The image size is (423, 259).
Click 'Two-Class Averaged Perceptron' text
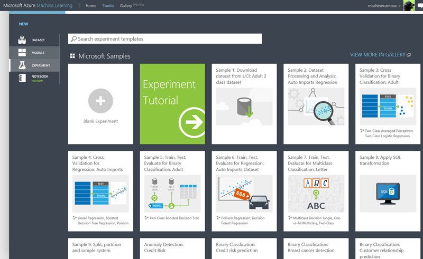(x=389, y=131)
